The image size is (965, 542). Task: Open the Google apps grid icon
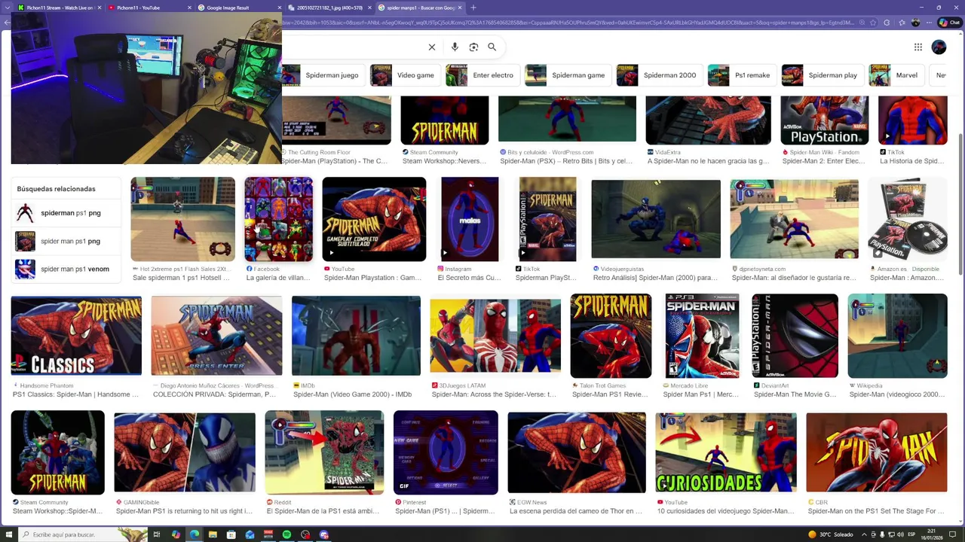coord(918,47)
